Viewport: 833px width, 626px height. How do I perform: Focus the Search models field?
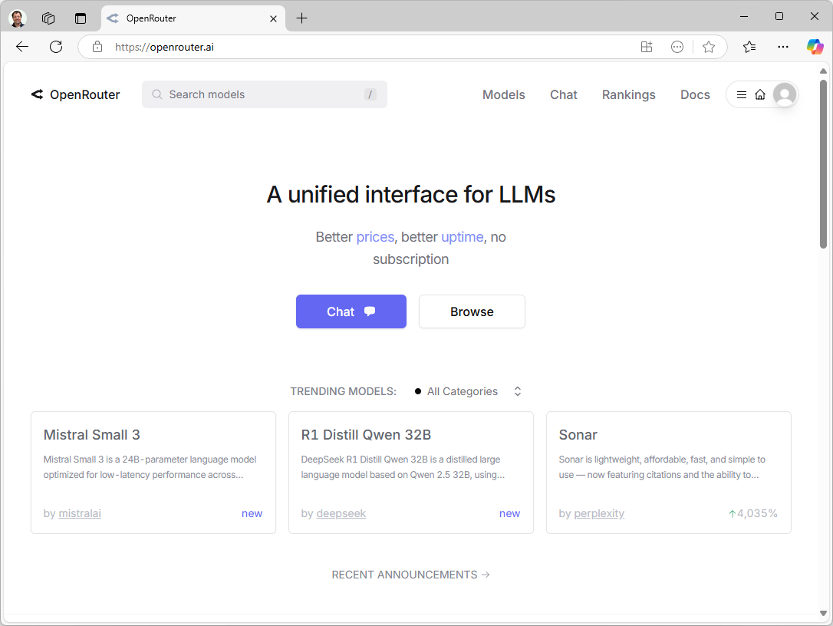click(265, 94)
